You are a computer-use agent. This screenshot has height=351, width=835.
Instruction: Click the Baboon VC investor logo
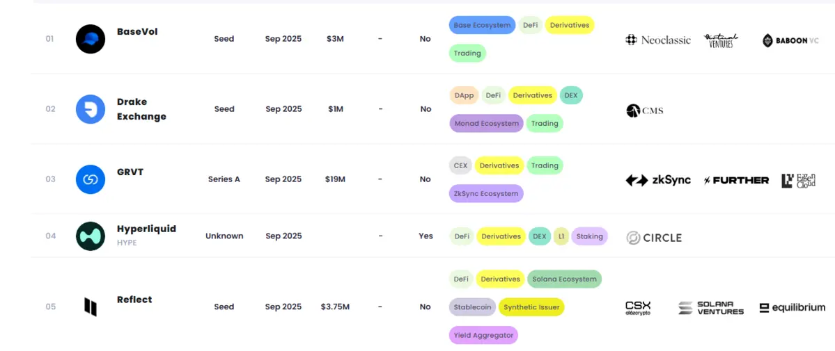click(x=790, y=41)
